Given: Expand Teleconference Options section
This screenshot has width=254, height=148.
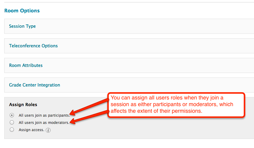Looking at the screenshot, I should (x=129, y=46).
